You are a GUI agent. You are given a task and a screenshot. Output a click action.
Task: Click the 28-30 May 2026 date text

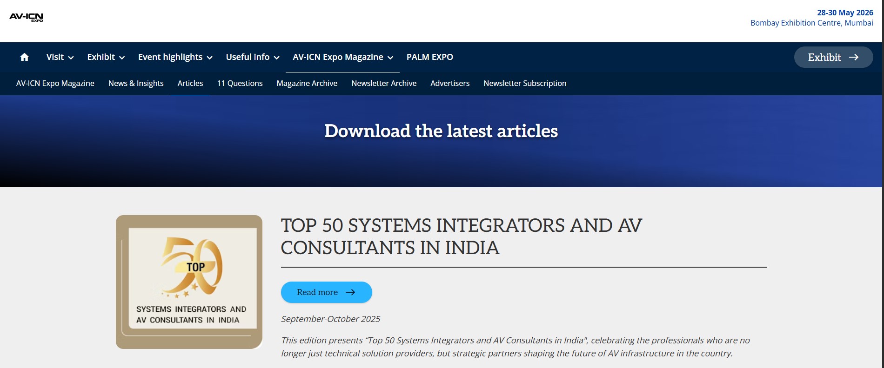(x=845, y=13)
